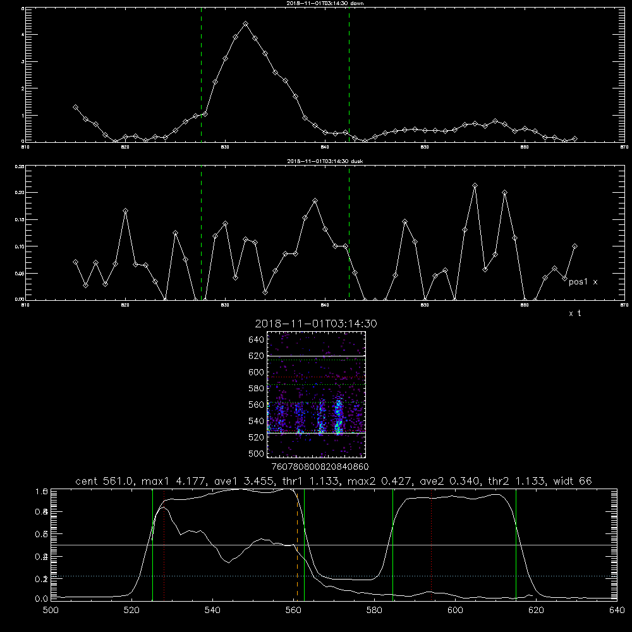The width and height of the screenshot is (632, 632).
Task: Click the dusk plot title '2018-11-01T03:14:30 dusk'
Action: point(325,161)
